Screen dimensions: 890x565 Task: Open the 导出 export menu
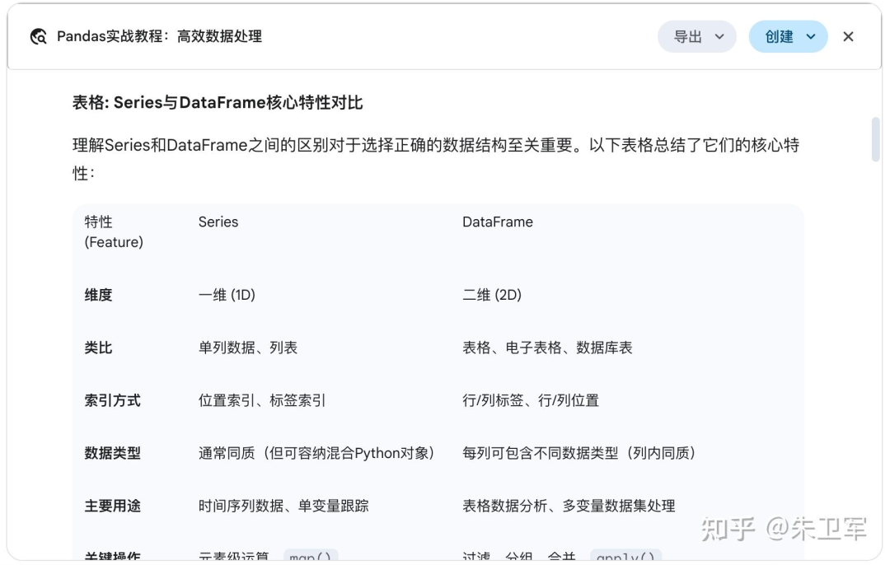tap(689, 36)
